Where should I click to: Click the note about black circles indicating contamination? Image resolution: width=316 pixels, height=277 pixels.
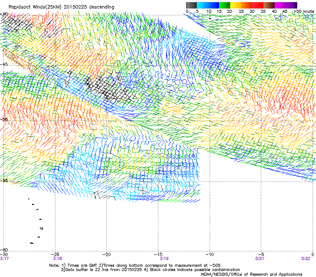(x=192, y=270)
